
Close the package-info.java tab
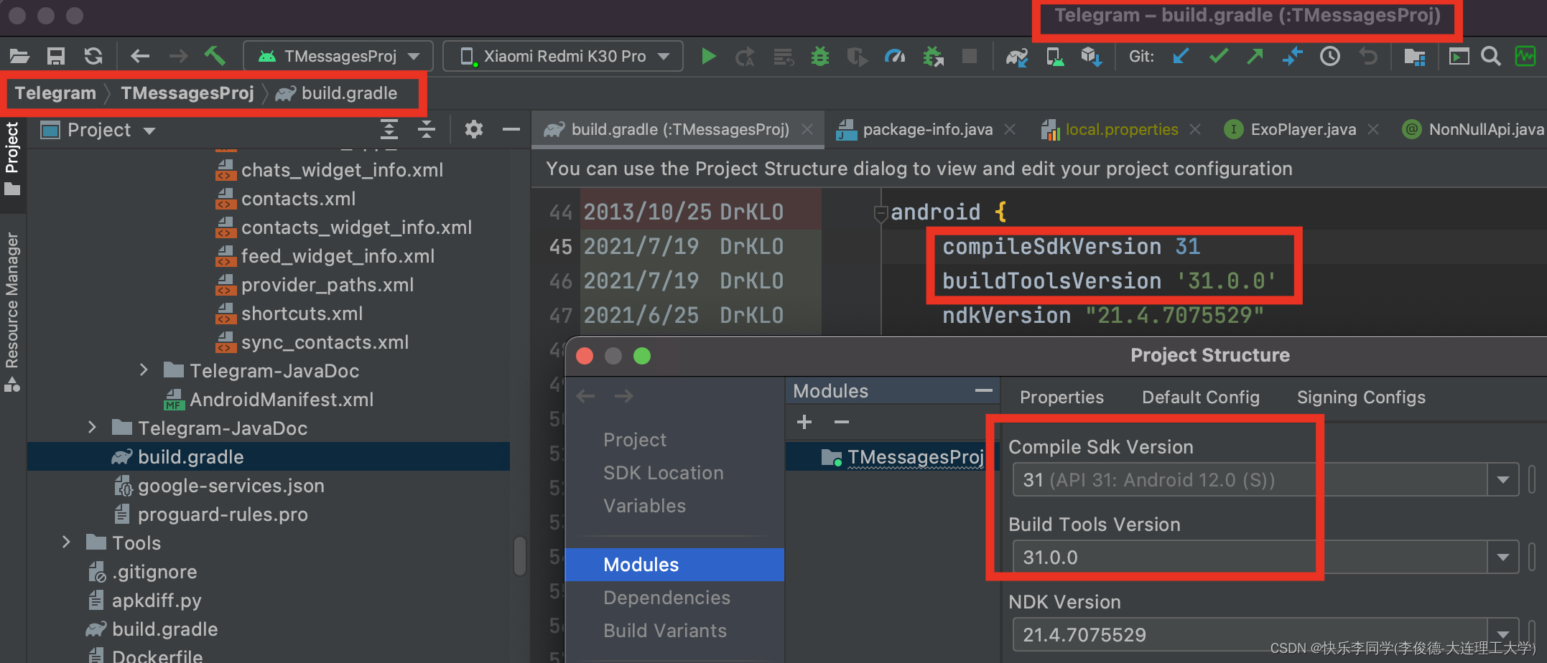1010,129
